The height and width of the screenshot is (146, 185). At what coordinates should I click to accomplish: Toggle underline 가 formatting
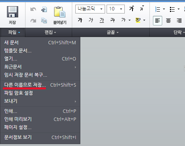click(x=102, y=20)
